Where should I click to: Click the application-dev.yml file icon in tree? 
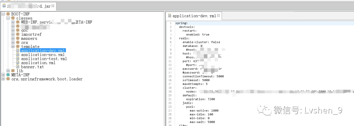(18, 50)
